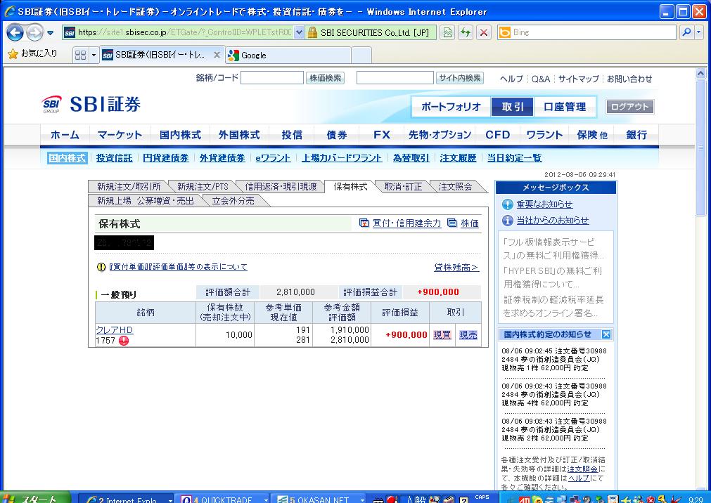Open the search provider dropdown arrow
Image resolution: width=711 pixels, height=503 pixels.
pyautogui.click(x=699, y=32)
